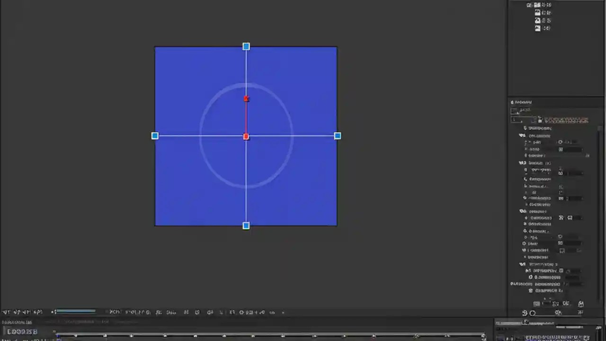Image resolution: width=606 pixels, height=341 pixels.
Task: Open the panel menu at the top right
Action: click(600, 102)
